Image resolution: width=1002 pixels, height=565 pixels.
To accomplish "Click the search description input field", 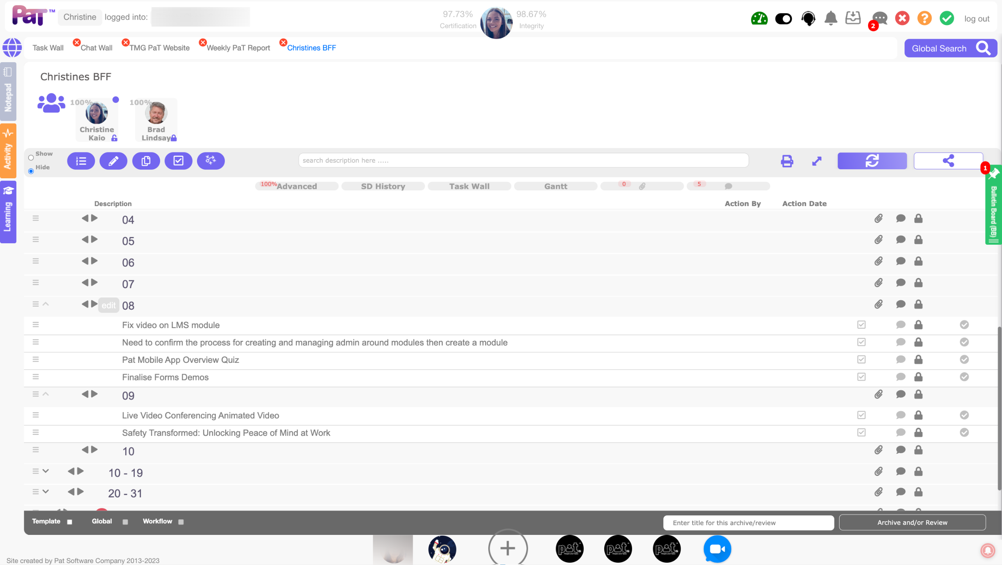I will pos(523,160).
